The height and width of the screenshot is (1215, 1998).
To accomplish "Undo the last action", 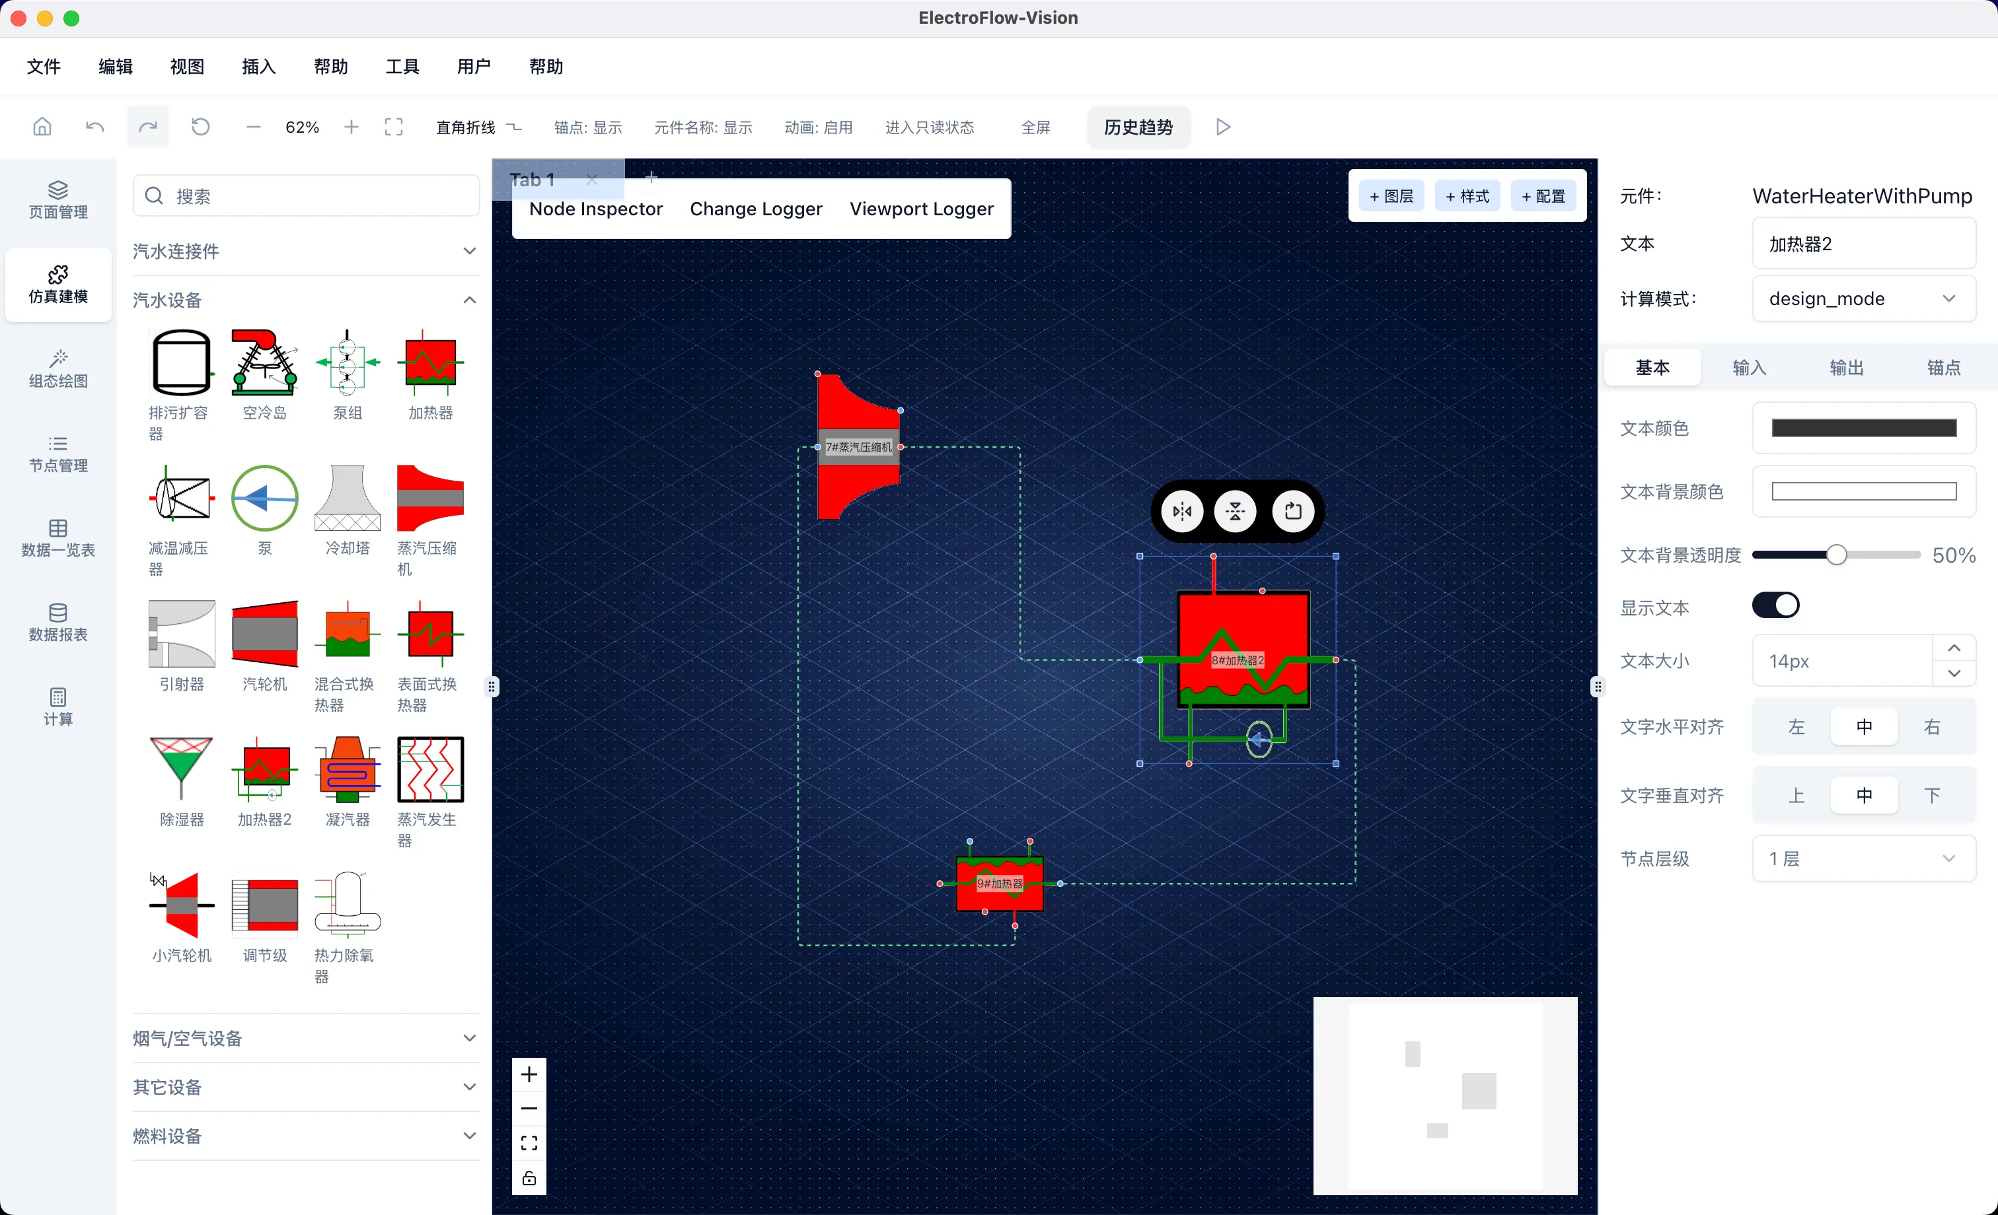I will (x=95, y=127).
